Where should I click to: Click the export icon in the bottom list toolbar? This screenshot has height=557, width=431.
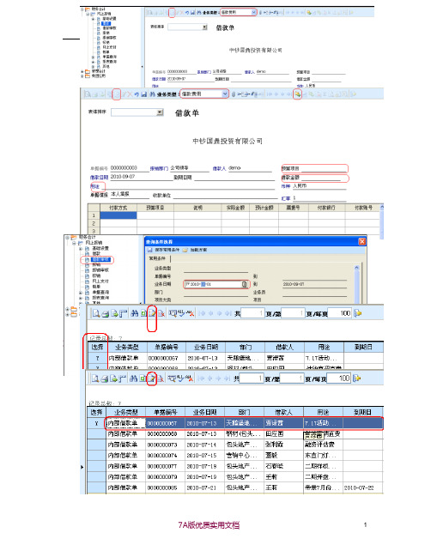(113, 378)
